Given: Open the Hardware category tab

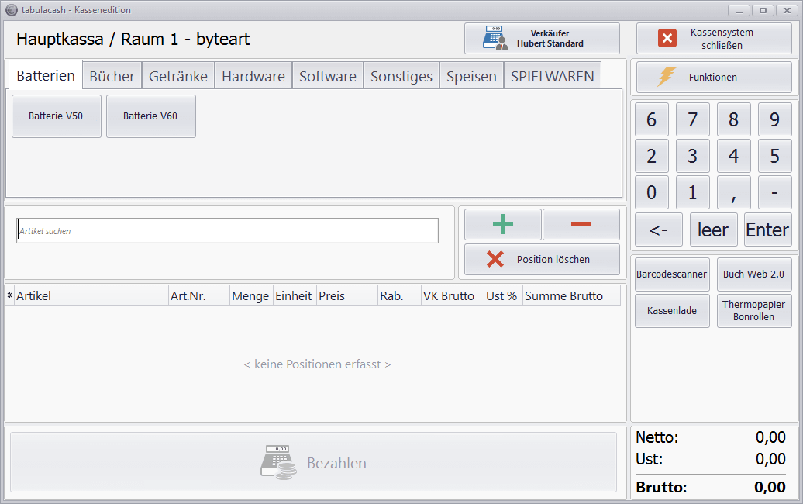Looking at the screenshot, I should (x=253, y=76).
